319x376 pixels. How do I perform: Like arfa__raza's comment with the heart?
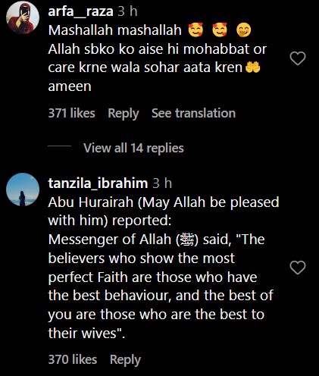click(298, 58)
